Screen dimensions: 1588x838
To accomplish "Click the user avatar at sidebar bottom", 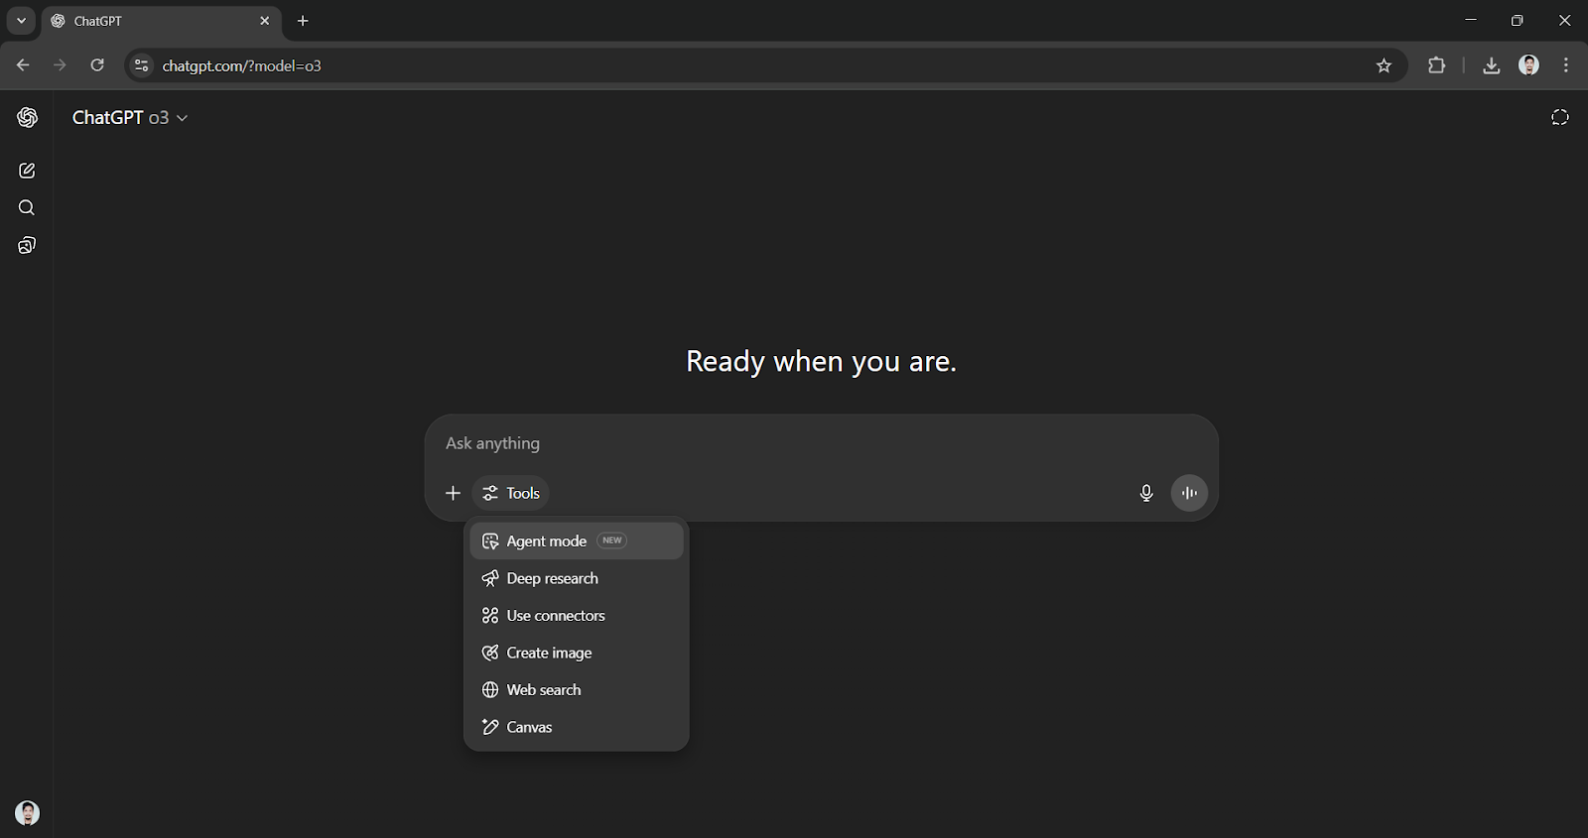I will [x=28, y=813].
